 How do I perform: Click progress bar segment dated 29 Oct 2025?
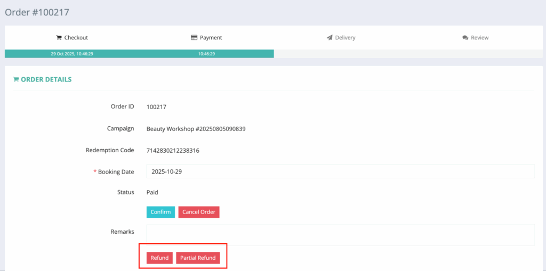tap(72, 54)
